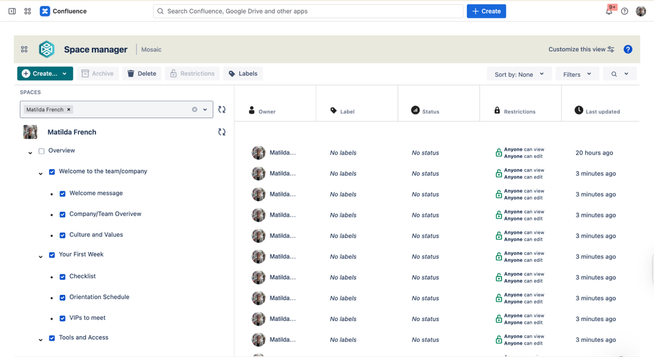The image size is (654, 357).
Task: Refresh the spaces selector list
Action: point(222,109)
